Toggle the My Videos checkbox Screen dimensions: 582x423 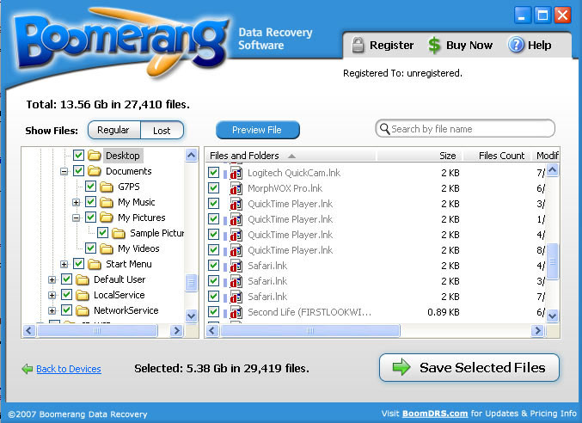click(90, 248)
